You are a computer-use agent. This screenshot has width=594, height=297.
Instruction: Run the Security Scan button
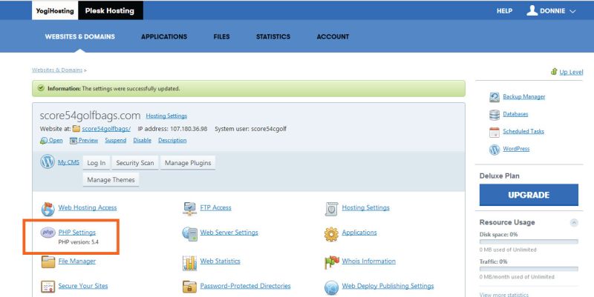(135, 163)
